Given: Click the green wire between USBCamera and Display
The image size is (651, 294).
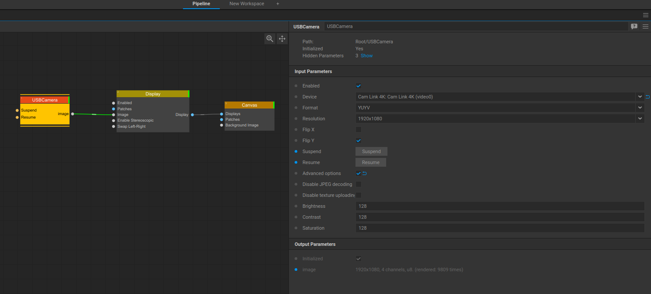Looking at the screenshot, I should [93, 114].
